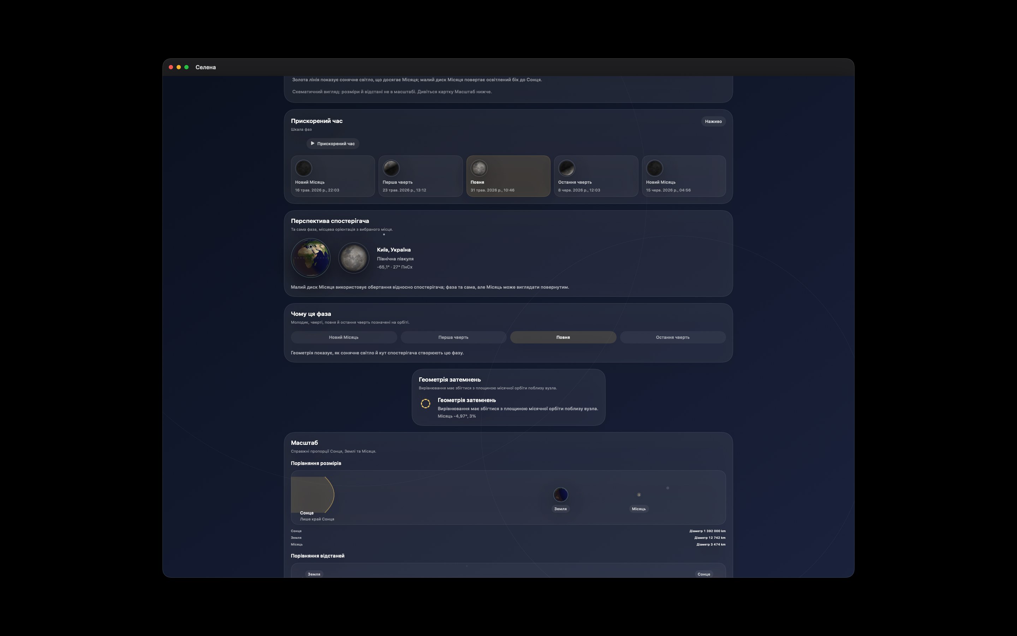Screen dimensions: 1017x636
Task: Minimize the Селена window
Action: 179,67
